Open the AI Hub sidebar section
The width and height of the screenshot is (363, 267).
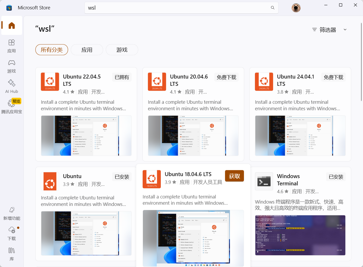tap(11, 86)
